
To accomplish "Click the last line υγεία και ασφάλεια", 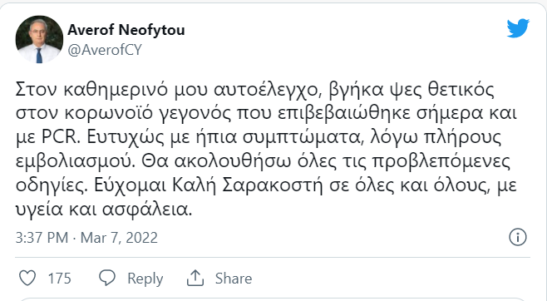I will click(104, 210).
